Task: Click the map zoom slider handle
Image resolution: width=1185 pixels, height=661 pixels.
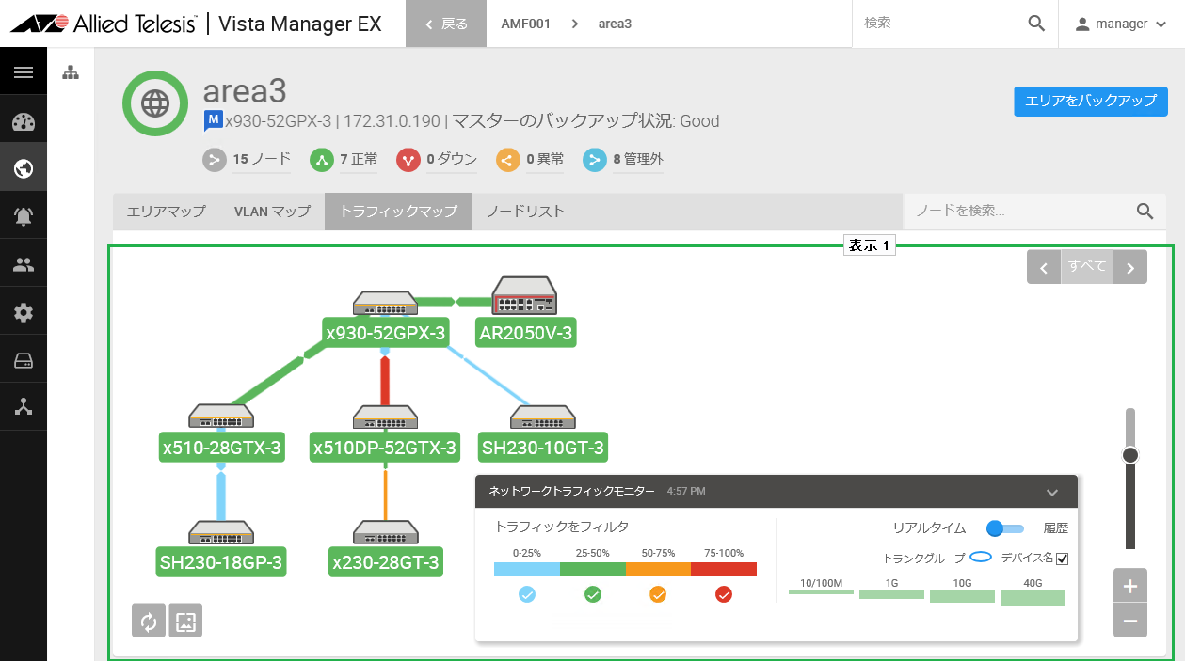Action: point(1130,455)
